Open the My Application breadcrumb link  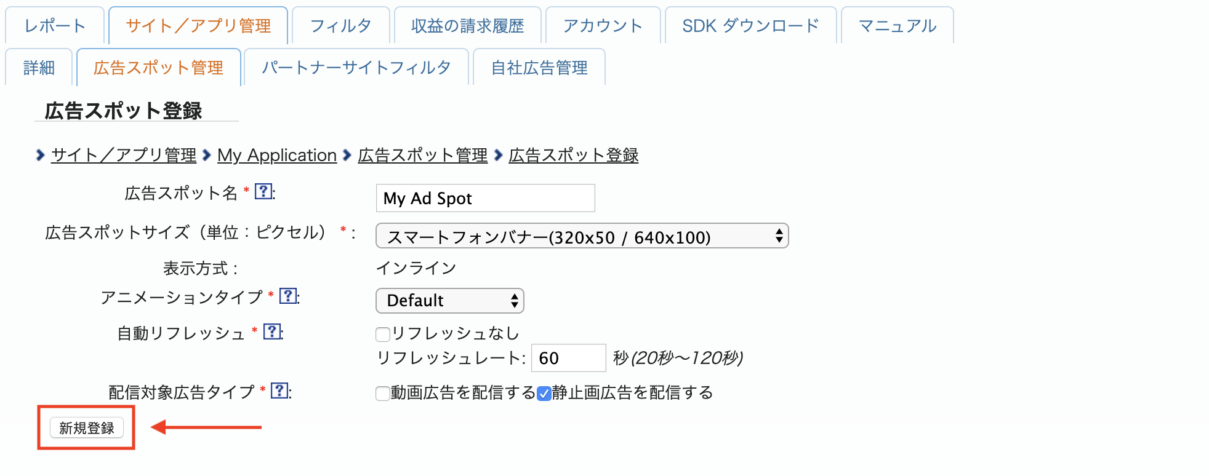pos(276,155)
